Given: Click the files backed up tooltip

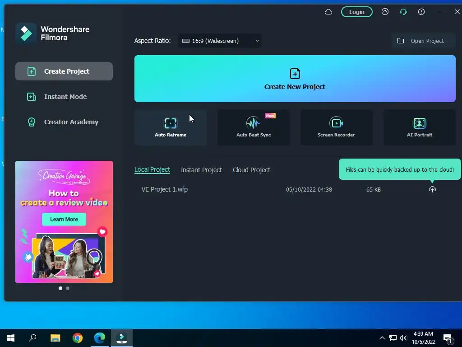Looking at the screenshot, I should click(x=400, y=169).
